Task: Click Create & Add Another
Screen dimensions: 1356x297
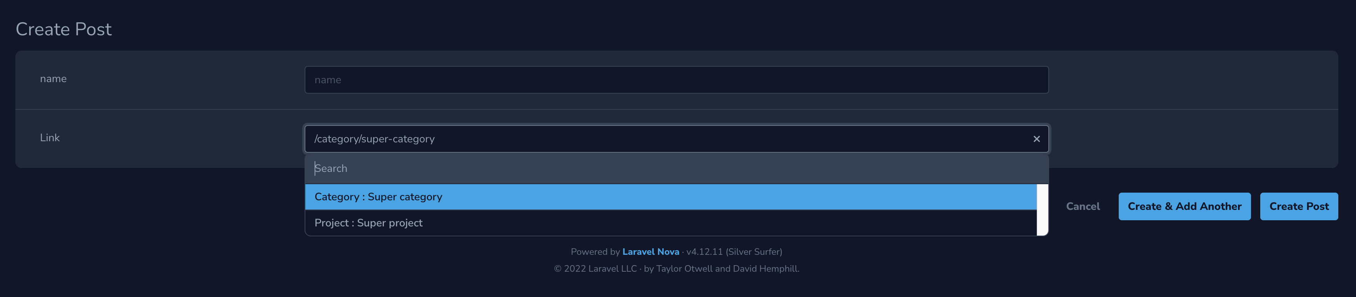Action: coord(1184,206)
